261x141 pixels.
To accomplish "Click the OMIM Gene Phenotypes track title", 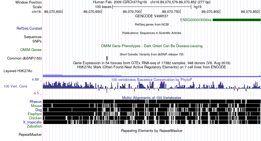I will click(152, 46).
